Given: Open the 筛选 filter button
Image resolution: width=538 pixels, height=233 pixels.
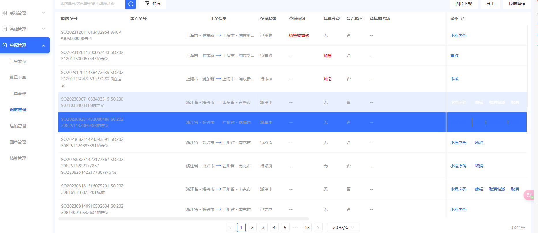Looking at the screenshot, I should (x=153, y=4).
